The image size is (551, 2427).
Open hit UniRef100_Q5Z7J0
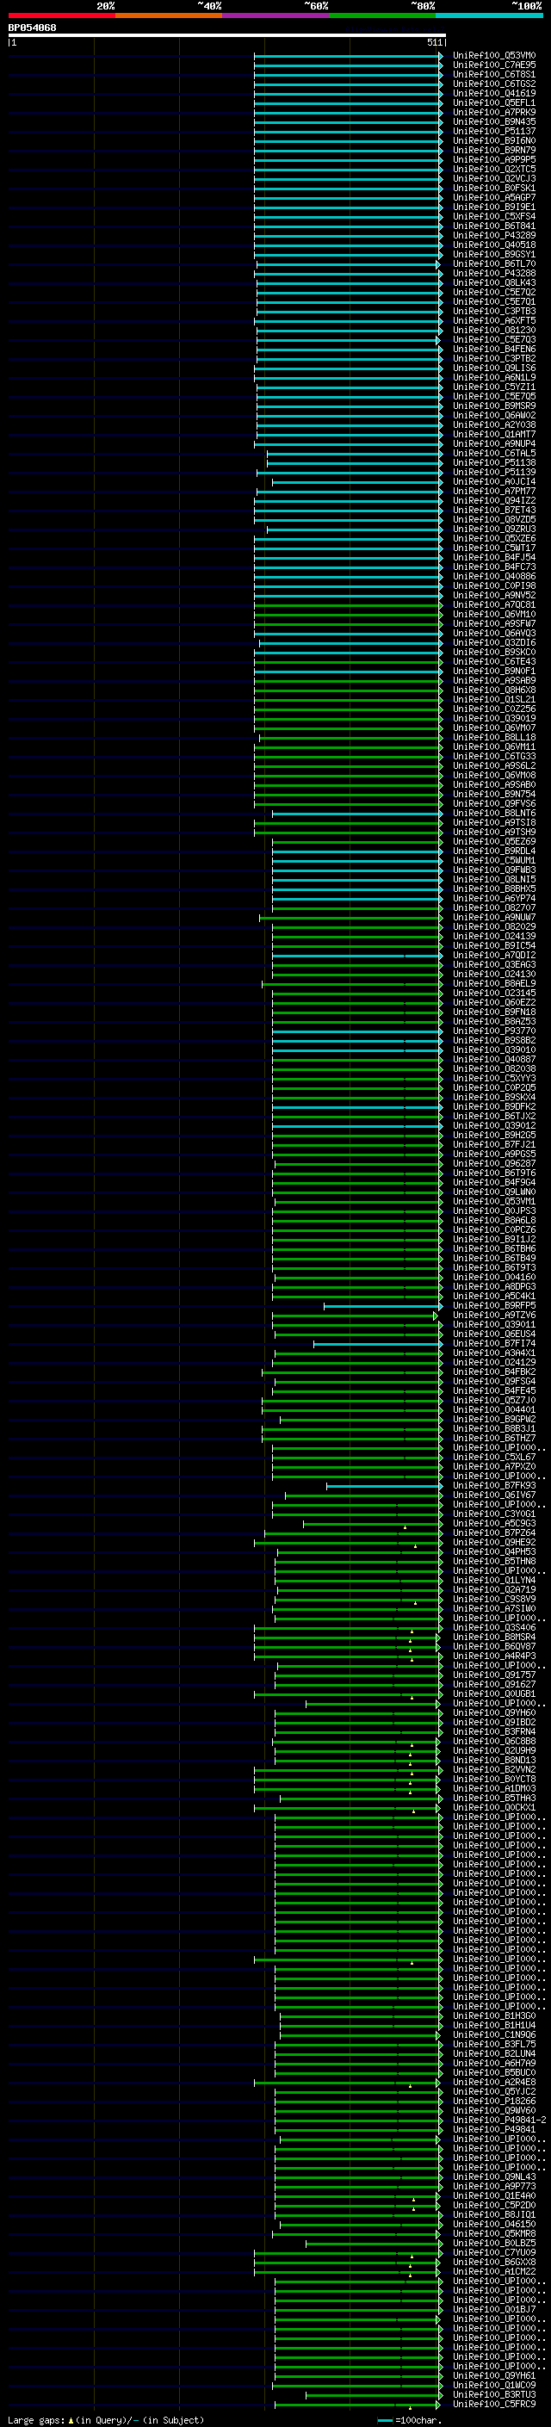(493, 1399)
